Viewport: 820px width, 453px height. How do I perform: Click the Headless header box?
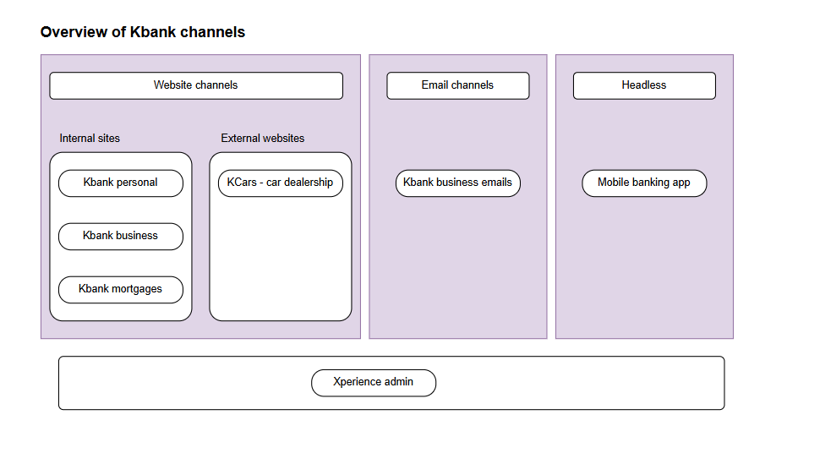click(643, 85)
